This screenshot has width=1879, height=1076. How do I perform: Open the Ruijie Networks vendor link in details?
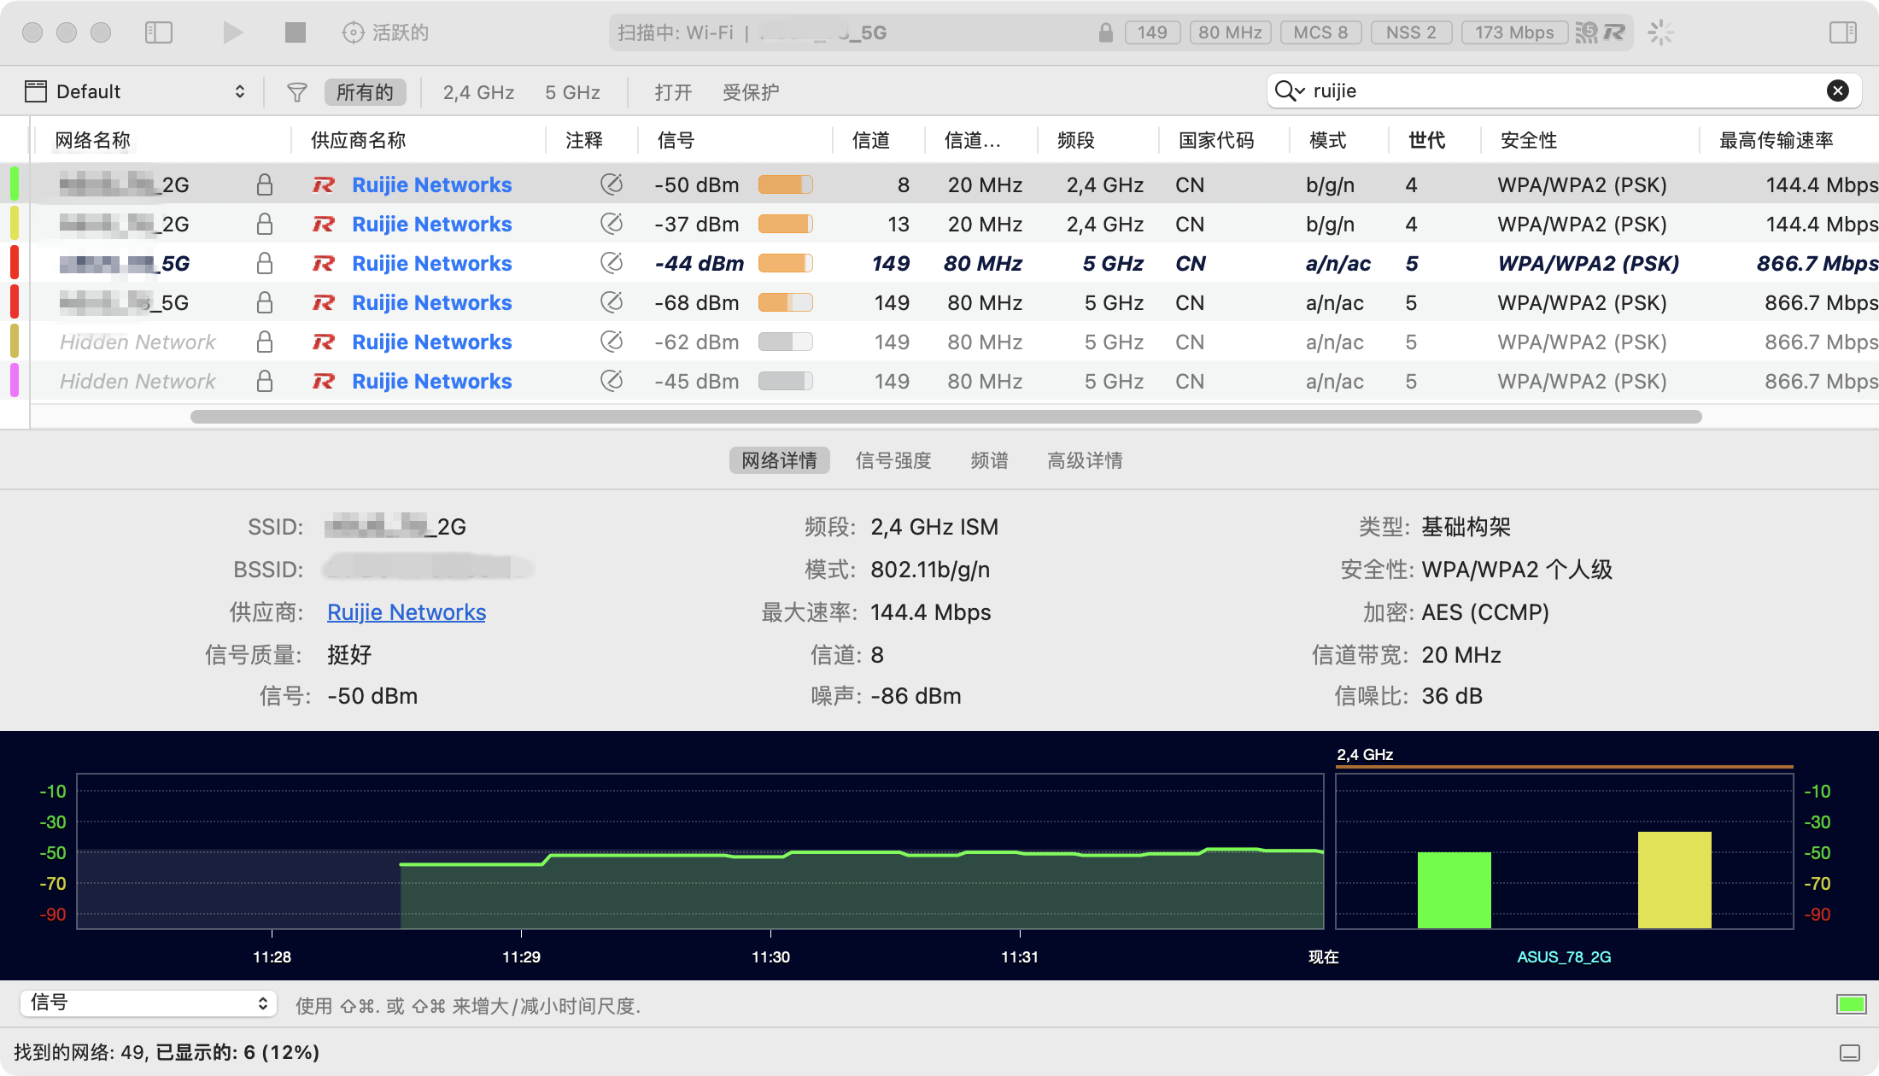[x=407, y=612]
